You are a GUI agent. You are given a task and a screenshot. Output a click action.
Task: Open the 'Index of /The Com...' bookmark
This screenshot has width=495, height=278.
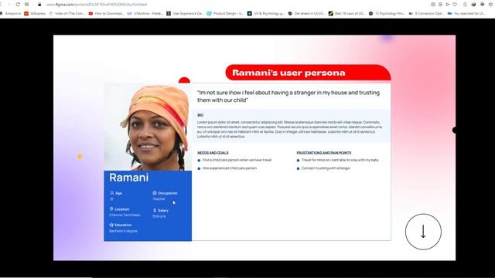pyautogui.click(x=67, y=14)
